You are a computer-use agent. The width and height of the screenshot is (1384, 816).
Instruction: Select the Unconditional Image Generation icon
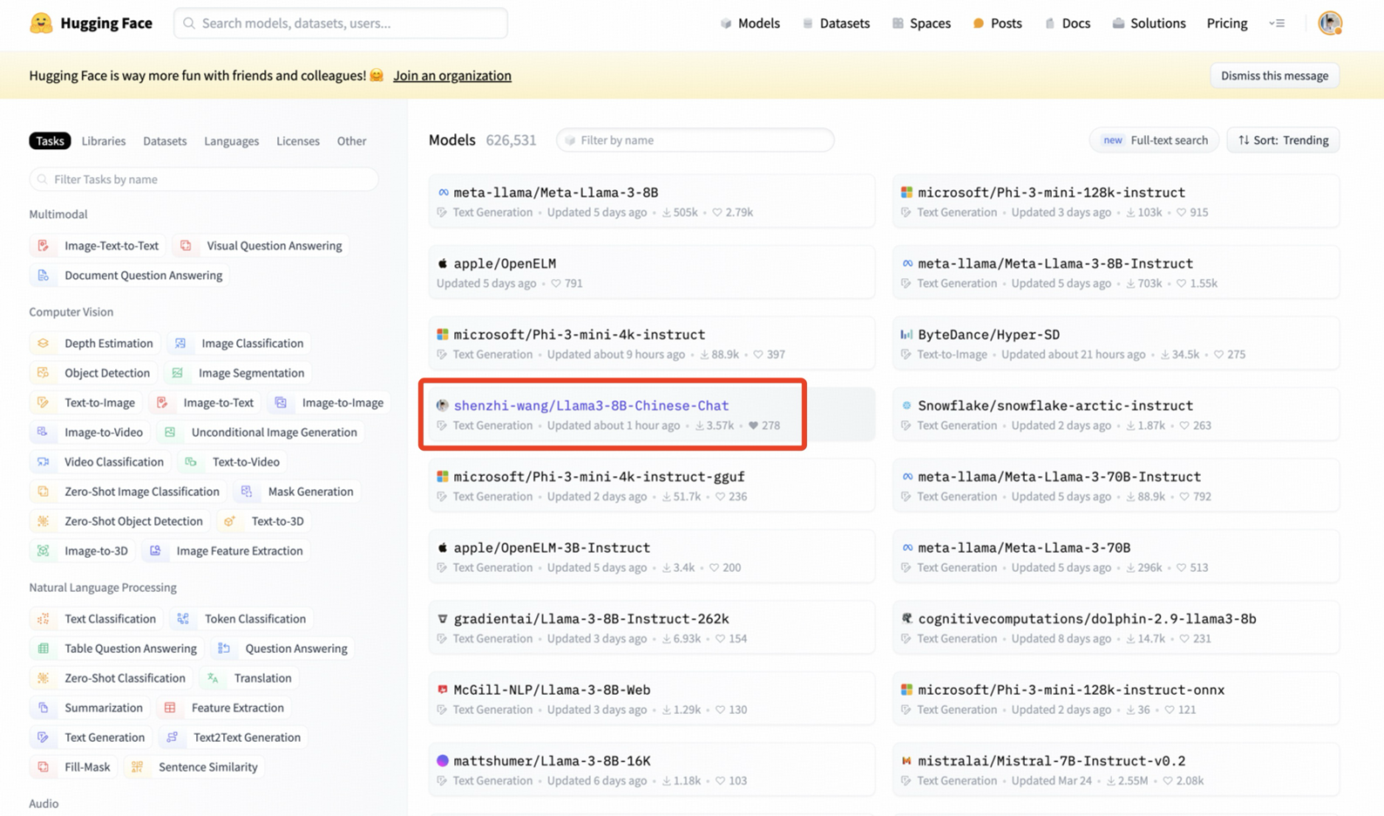pyautogui.click(x=170, y=432)
